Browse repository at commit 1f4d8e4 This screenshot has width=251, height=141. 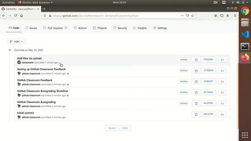pyautogui.click(x=222, y=70)
